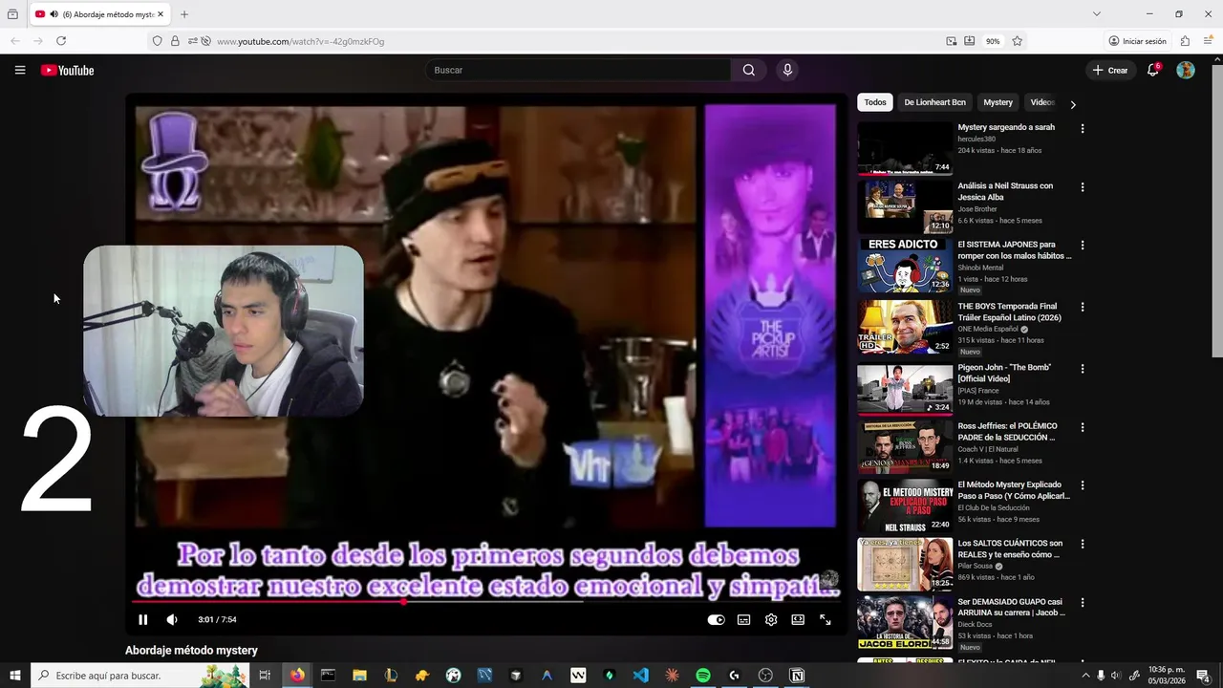Click the Iniciar sesión Firefox account button
This screenshot has height=688, width=1223.
pos(1138,41)
